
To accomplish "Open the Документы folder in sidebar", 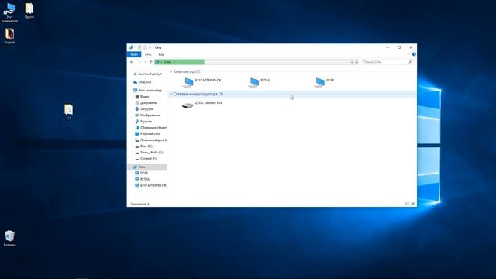I will click(x=146, y=103).
